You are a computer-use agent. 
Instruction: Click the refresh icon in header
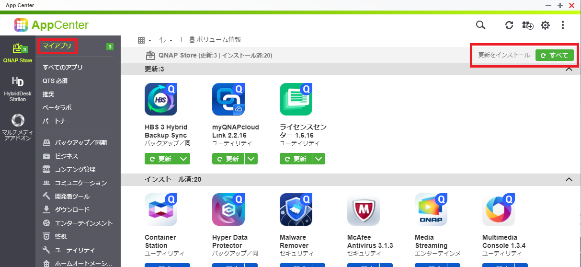coord(509,25)
